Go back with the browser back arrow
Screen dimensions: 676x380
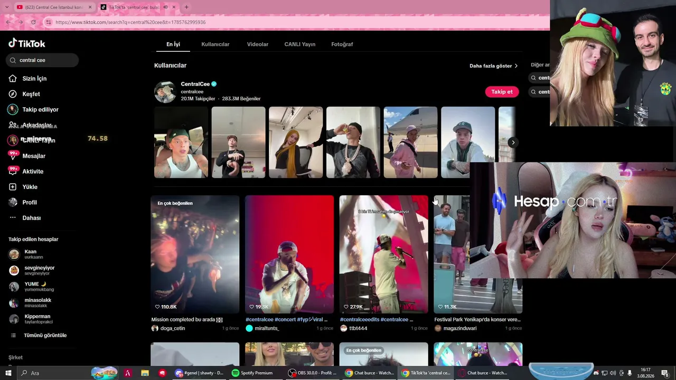pos(8,22)
